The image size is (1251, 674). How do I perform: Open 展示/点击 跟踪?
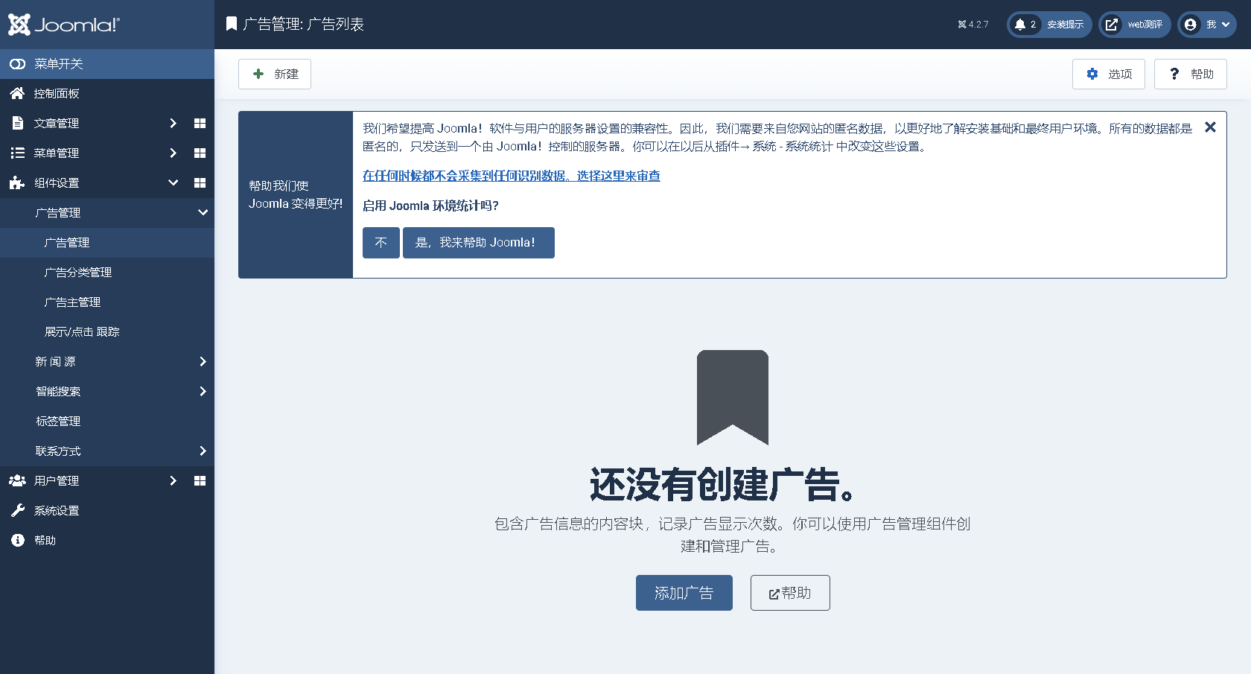pos(82,332)
